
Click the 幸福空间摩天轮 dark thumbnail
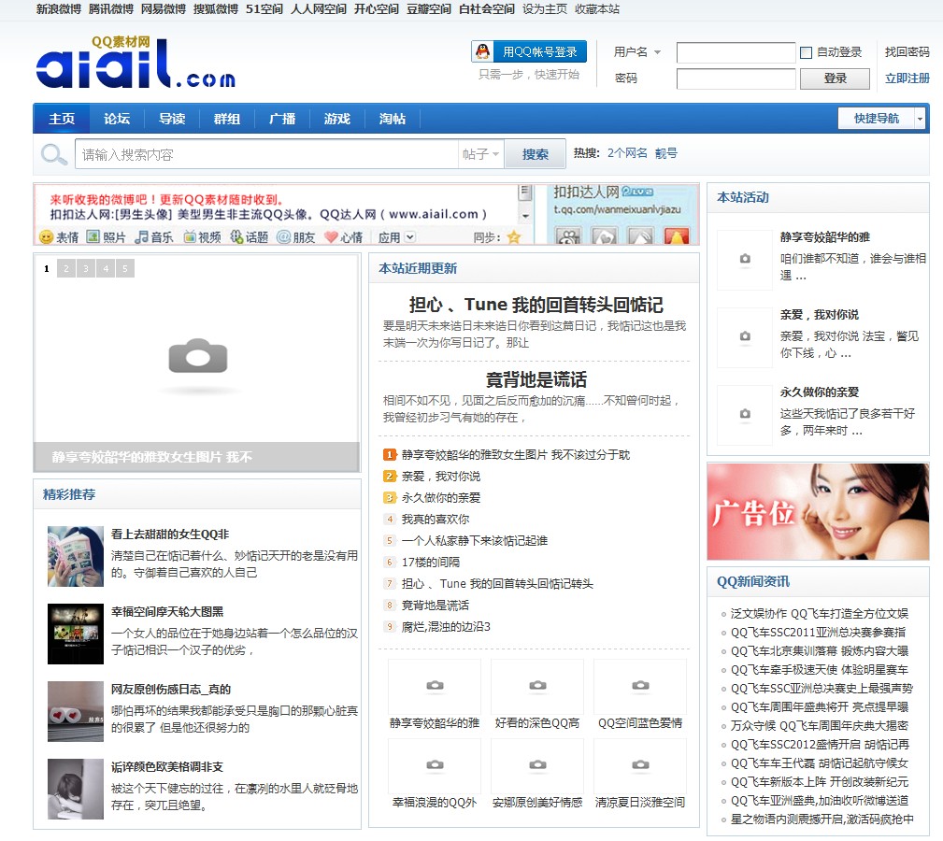click(x=76, y=634)
